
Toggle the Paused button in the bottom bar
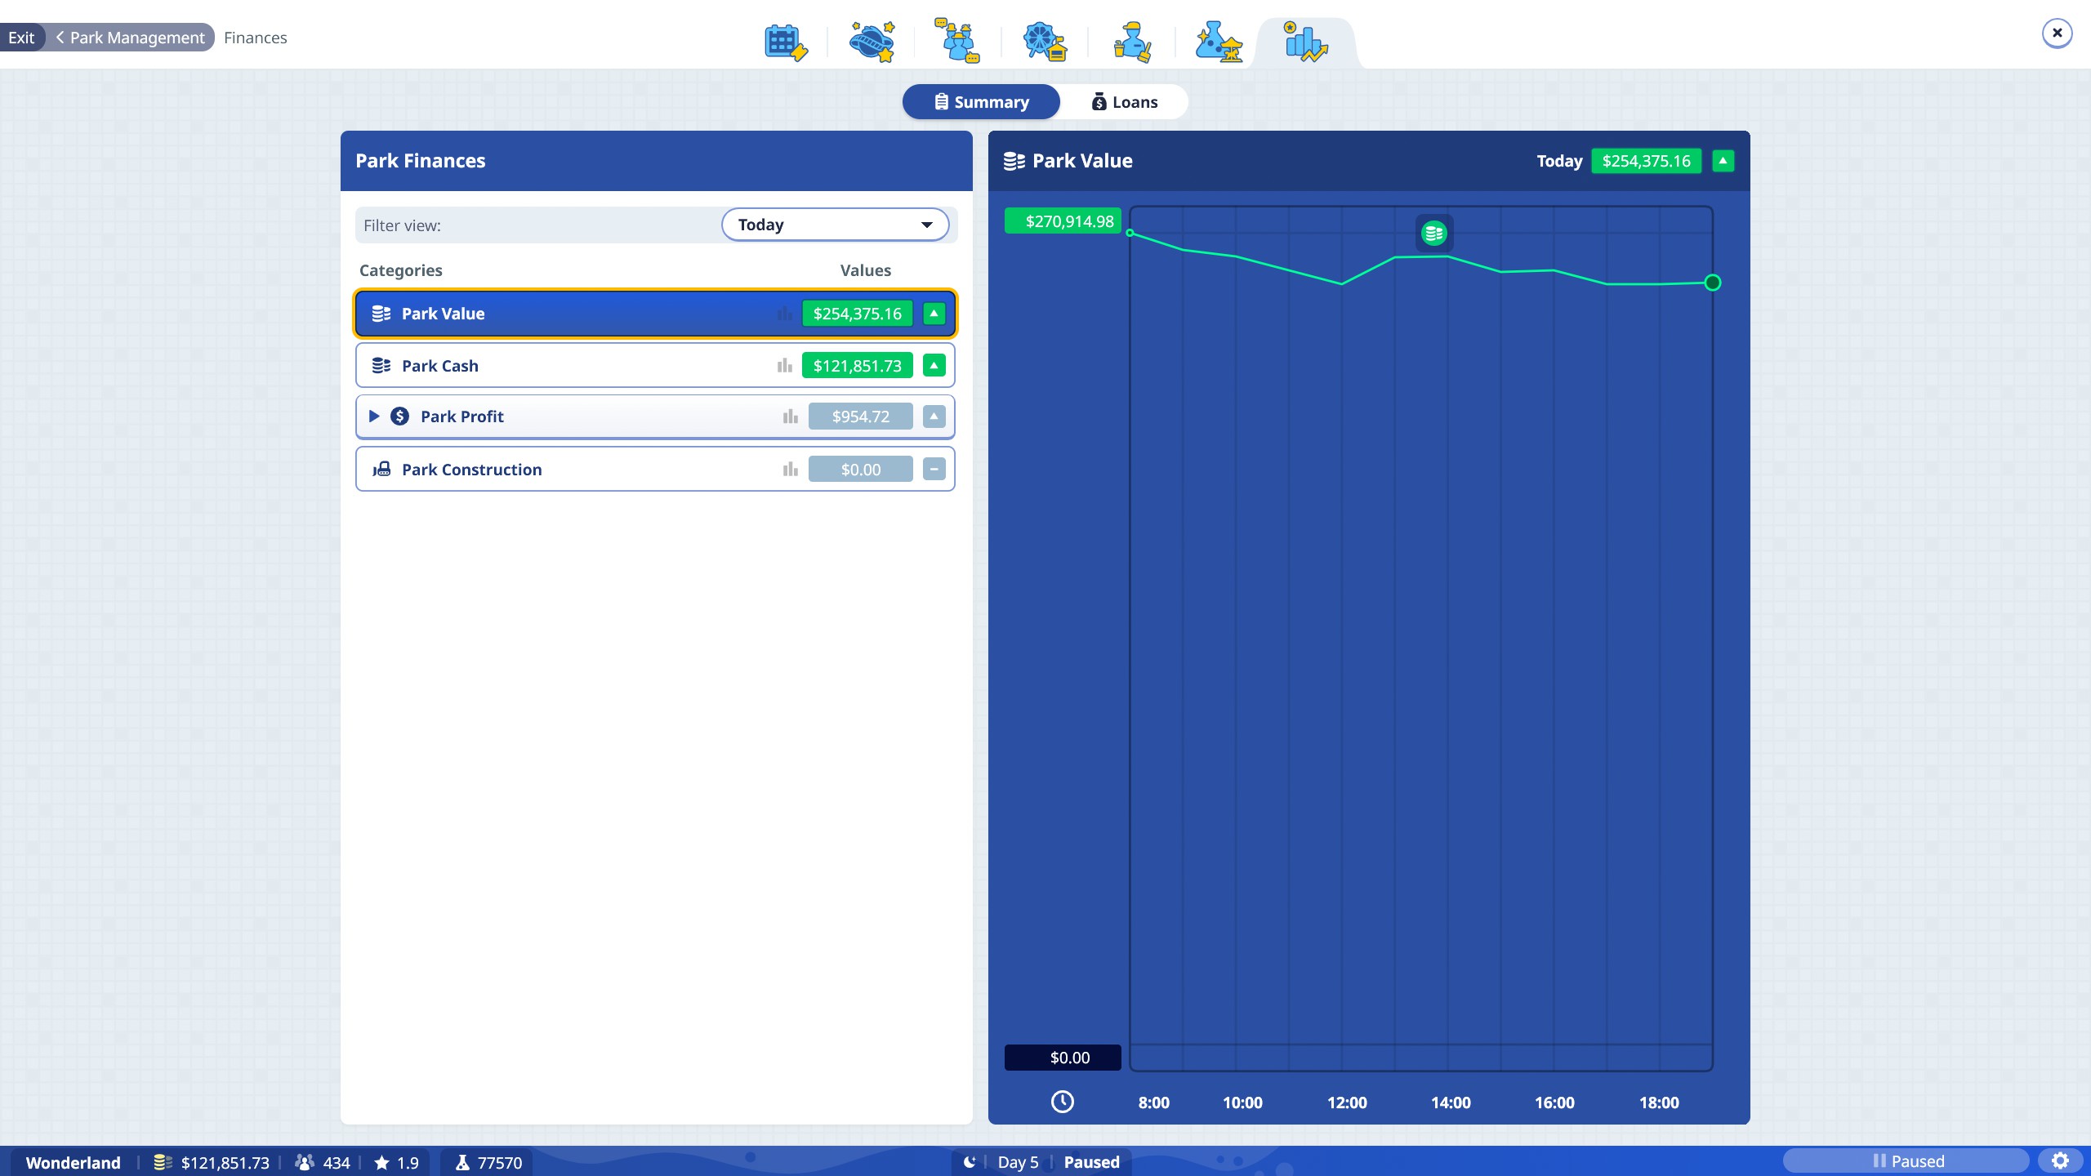pyautogui.click(x=1906, y=1160)
